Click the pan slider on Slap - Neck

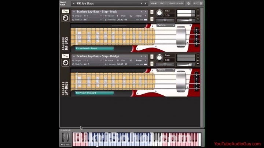click(165, 20)
